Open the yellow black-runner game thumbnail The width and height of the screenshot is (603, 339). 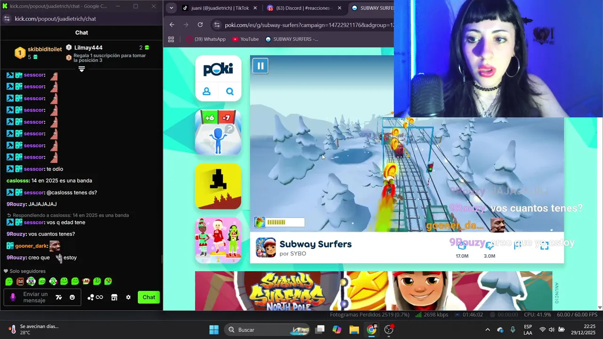point(218,186)
